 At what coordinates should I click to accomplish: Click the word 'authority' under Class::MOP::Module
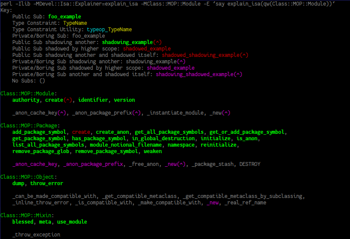[26, 100]
